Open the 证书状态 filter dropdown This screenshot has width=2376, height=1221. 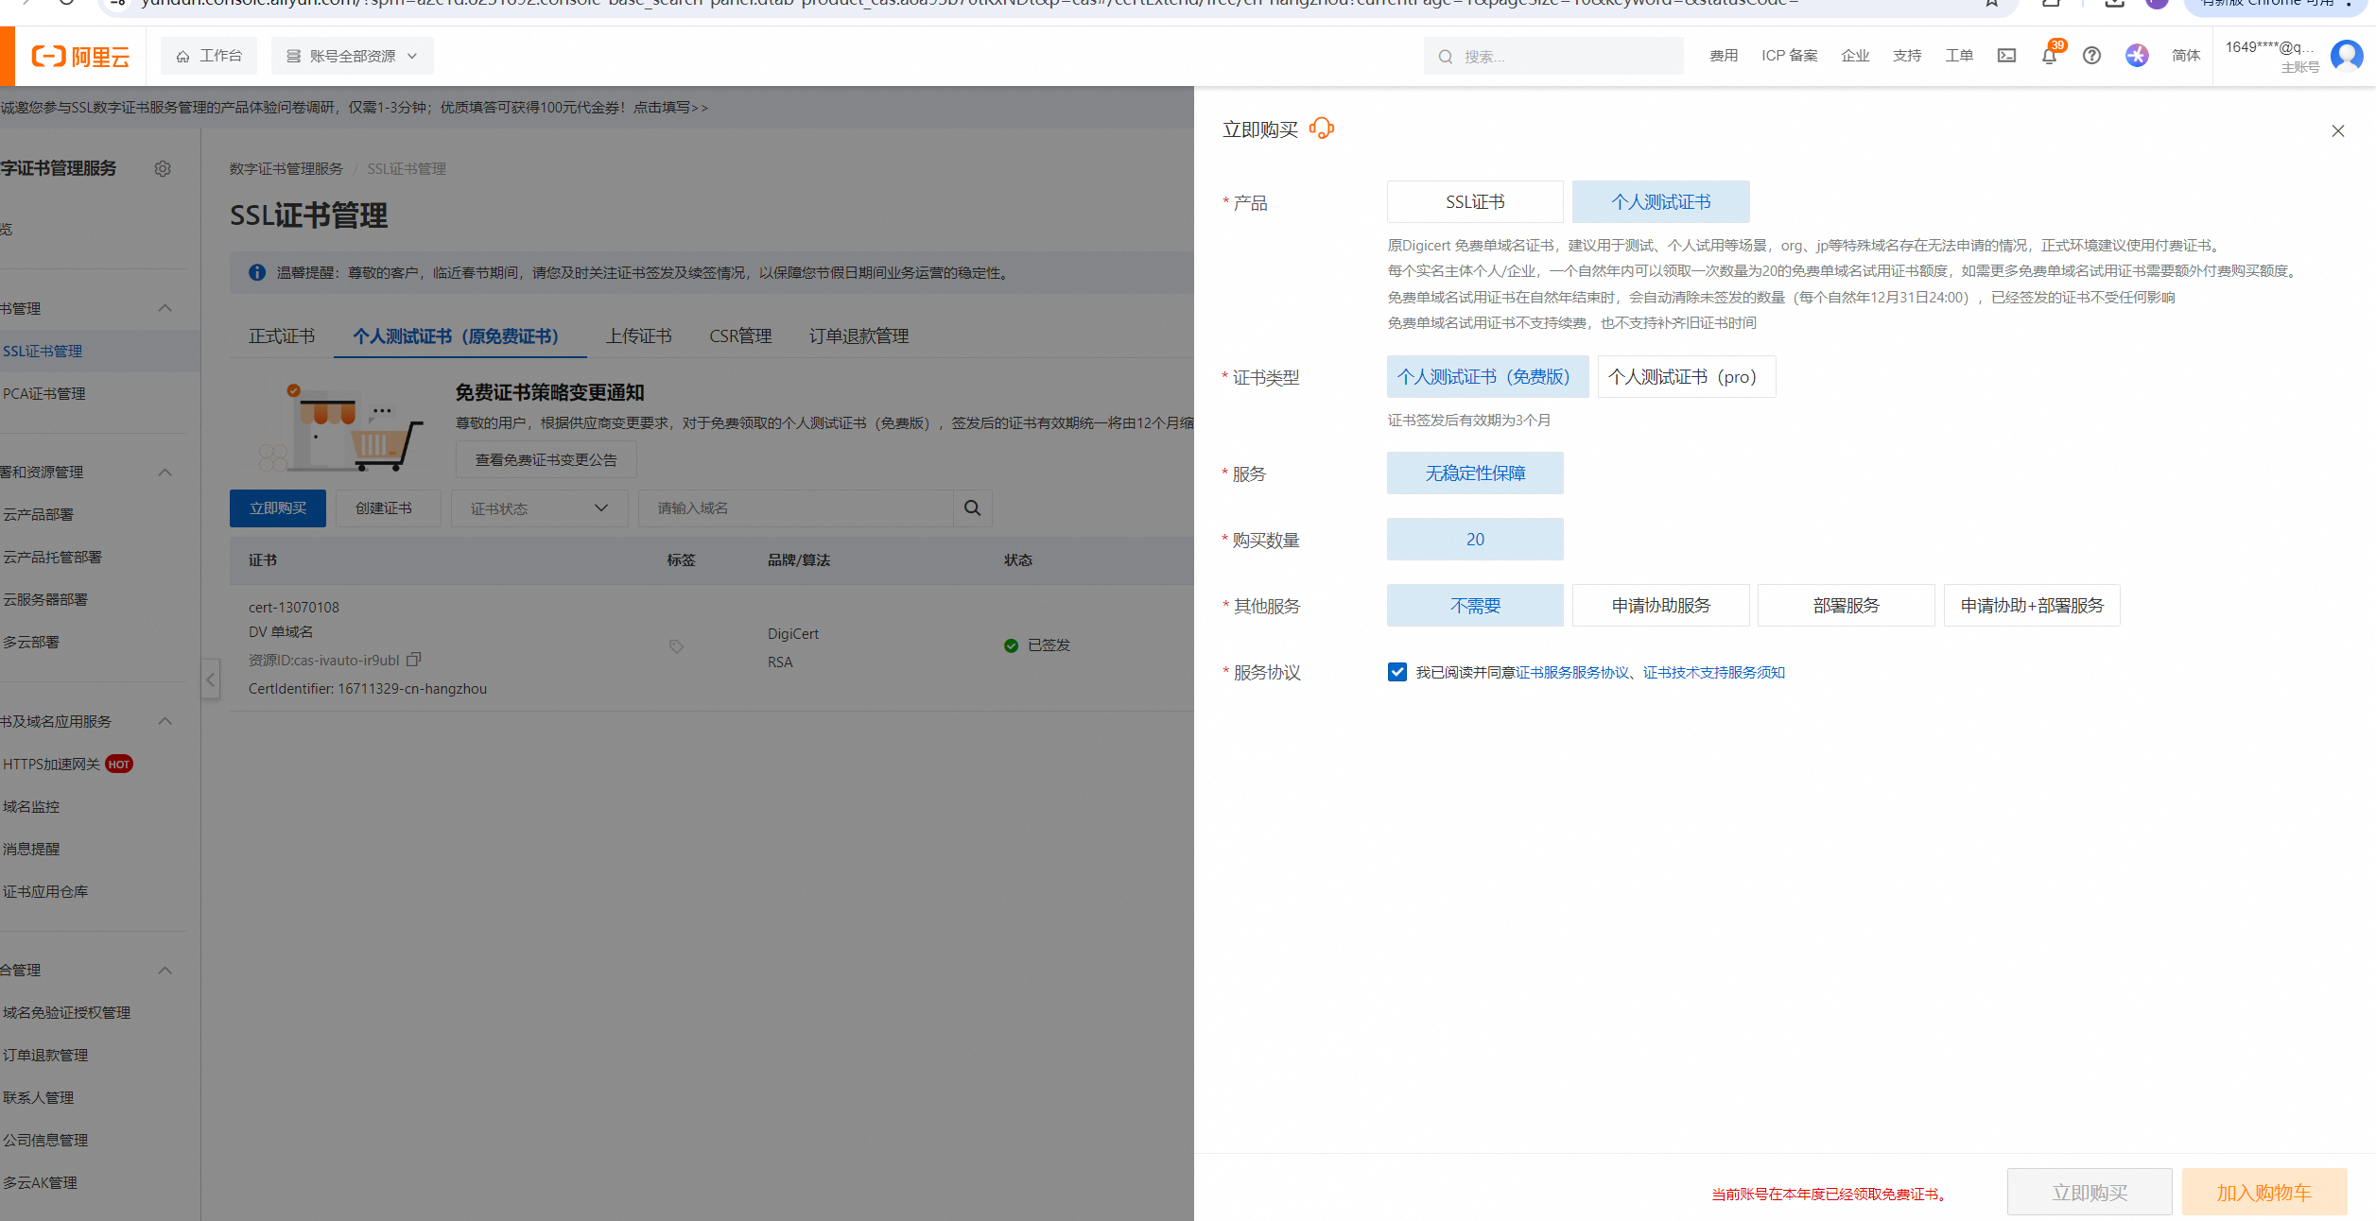[x=540, y=508]
